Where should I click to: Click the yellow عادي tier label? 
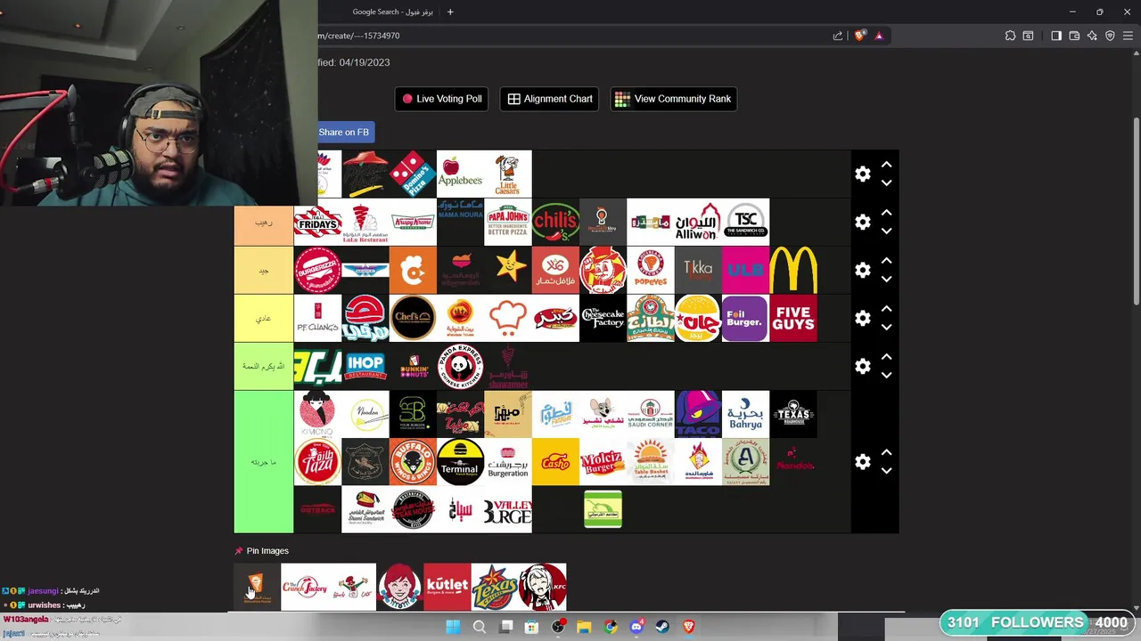[264, 318]
